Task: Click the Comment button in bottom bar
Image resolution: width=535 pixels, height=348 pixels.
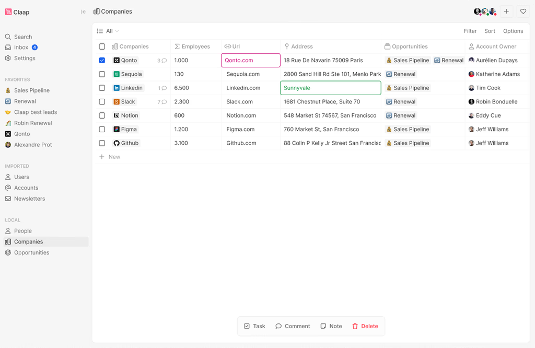Action: [x=293, y=326]
